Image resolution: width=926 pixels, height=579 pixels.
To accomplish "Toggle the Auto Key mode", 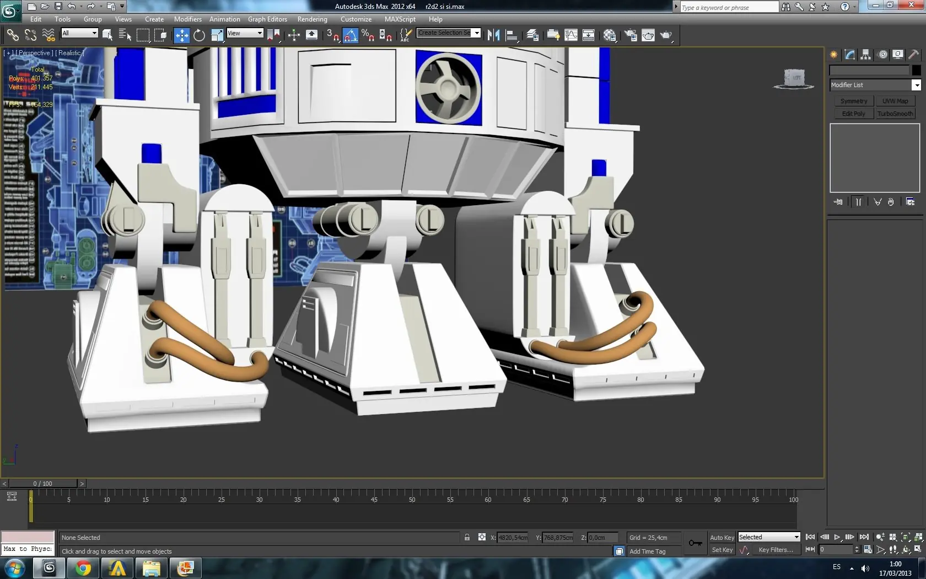I will point(722,538).
